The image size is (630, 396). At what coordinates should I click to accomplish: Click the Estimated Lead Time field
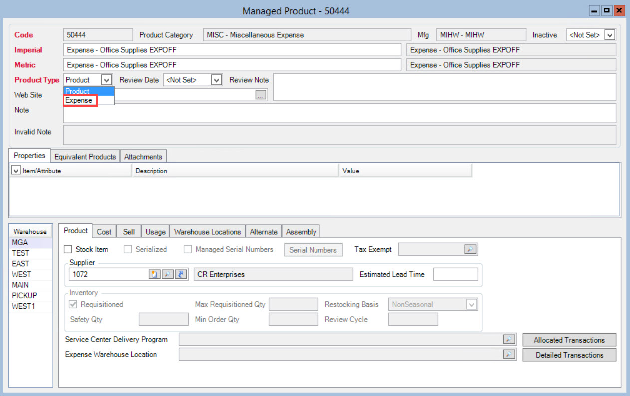[x=455, y=274]
